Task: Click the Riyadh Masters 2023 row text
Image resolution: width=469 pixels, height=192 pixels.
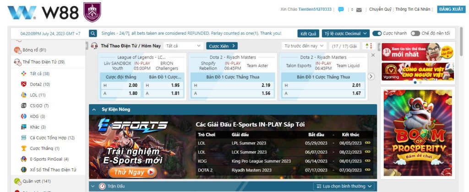Action: (x=251, y=170)
